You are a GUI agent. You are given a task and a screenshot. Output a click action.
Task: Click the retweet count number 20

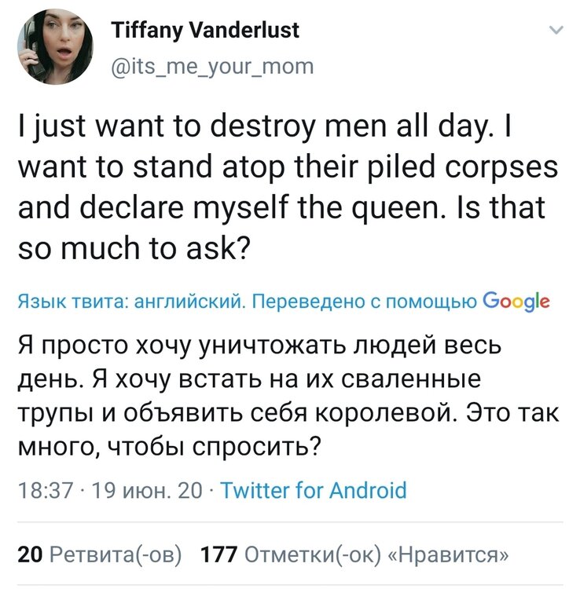[x=28, y=555]
